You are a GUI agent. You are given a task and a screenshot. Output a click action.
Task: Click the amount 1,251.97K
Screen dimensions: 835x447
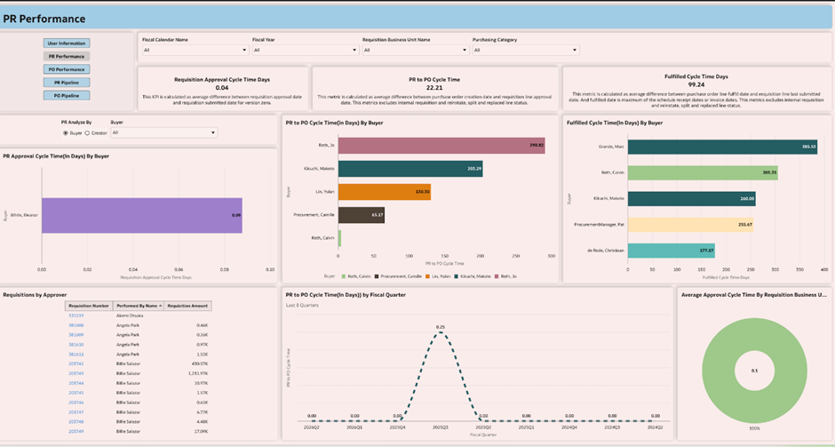point(198,373)
